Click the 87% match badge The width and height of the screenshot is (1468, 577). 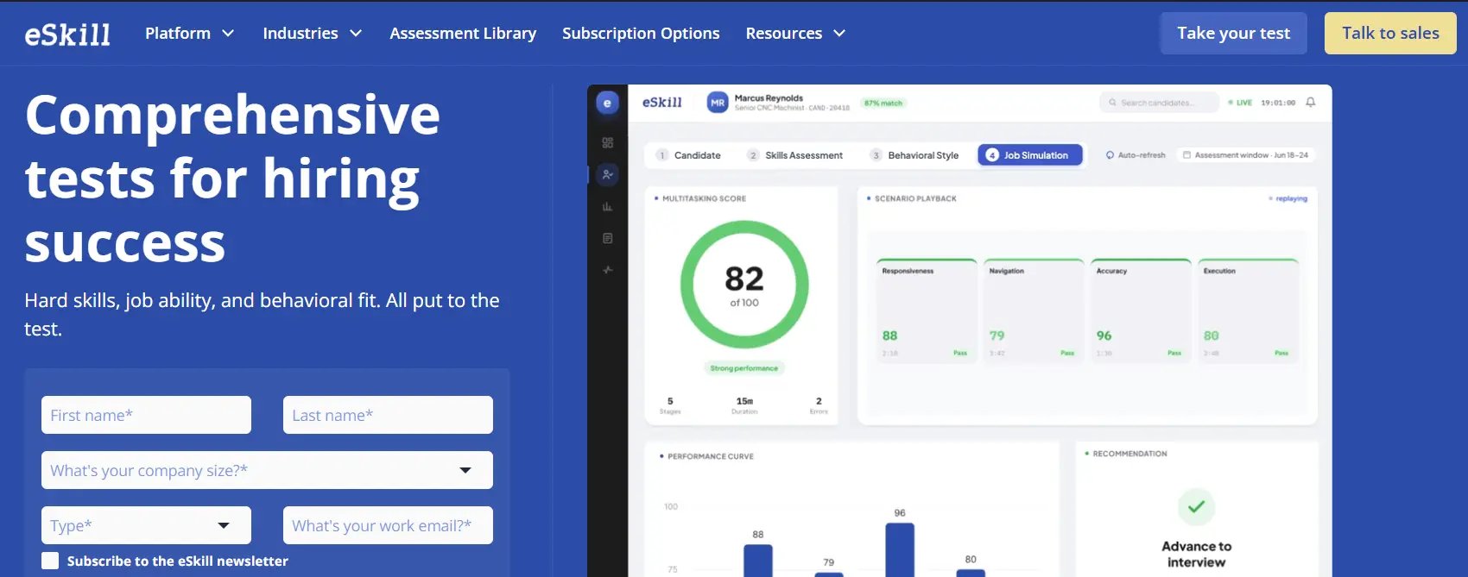883,103
